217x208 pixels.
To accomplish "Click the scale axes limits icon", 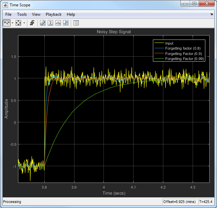I will coord(18,23).
